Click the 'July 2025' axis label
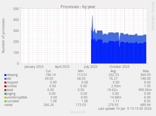The width and height of the screenshot is (156, 116). [91, 67]
